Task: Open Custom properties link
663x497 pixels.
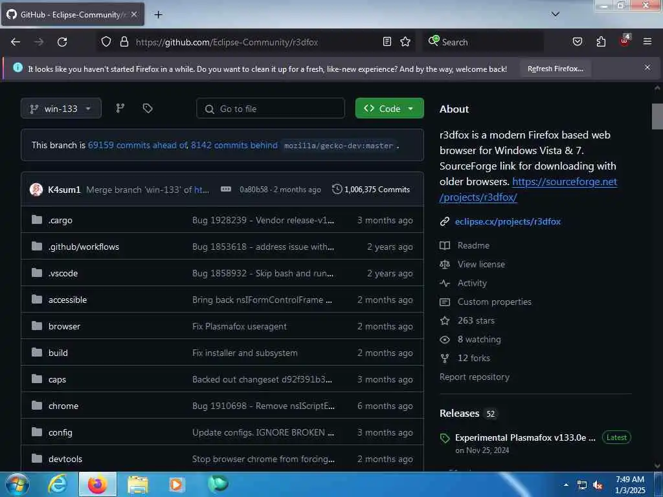Action: [x=494, y=302]
